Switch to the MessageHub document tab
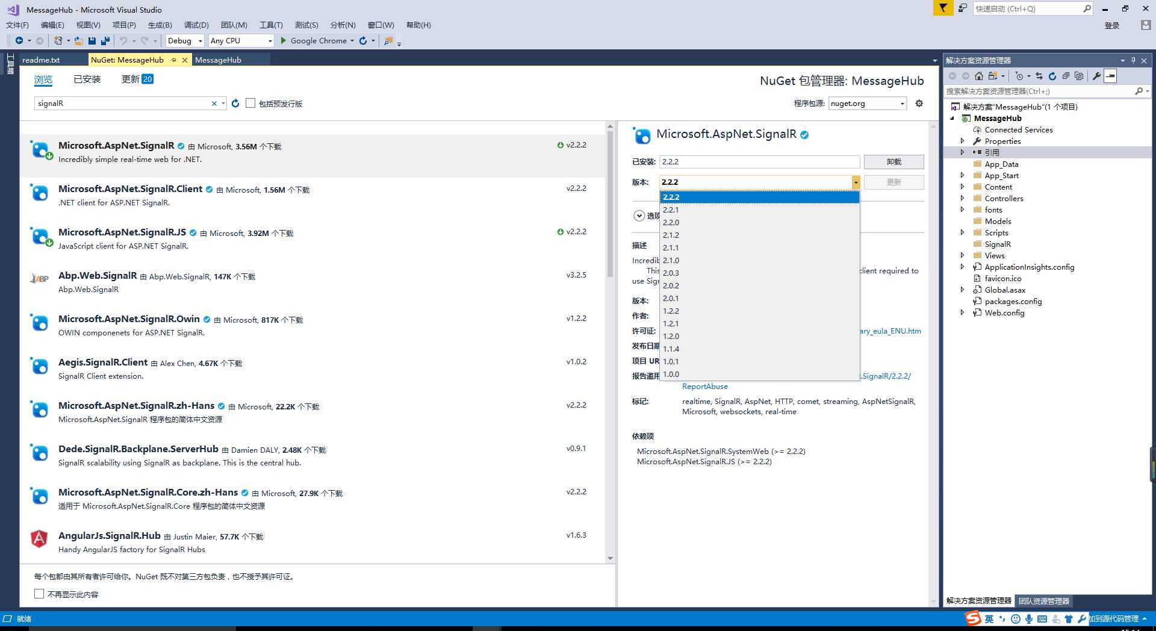This screenshot has height=631, width=1156. (218, 60)
